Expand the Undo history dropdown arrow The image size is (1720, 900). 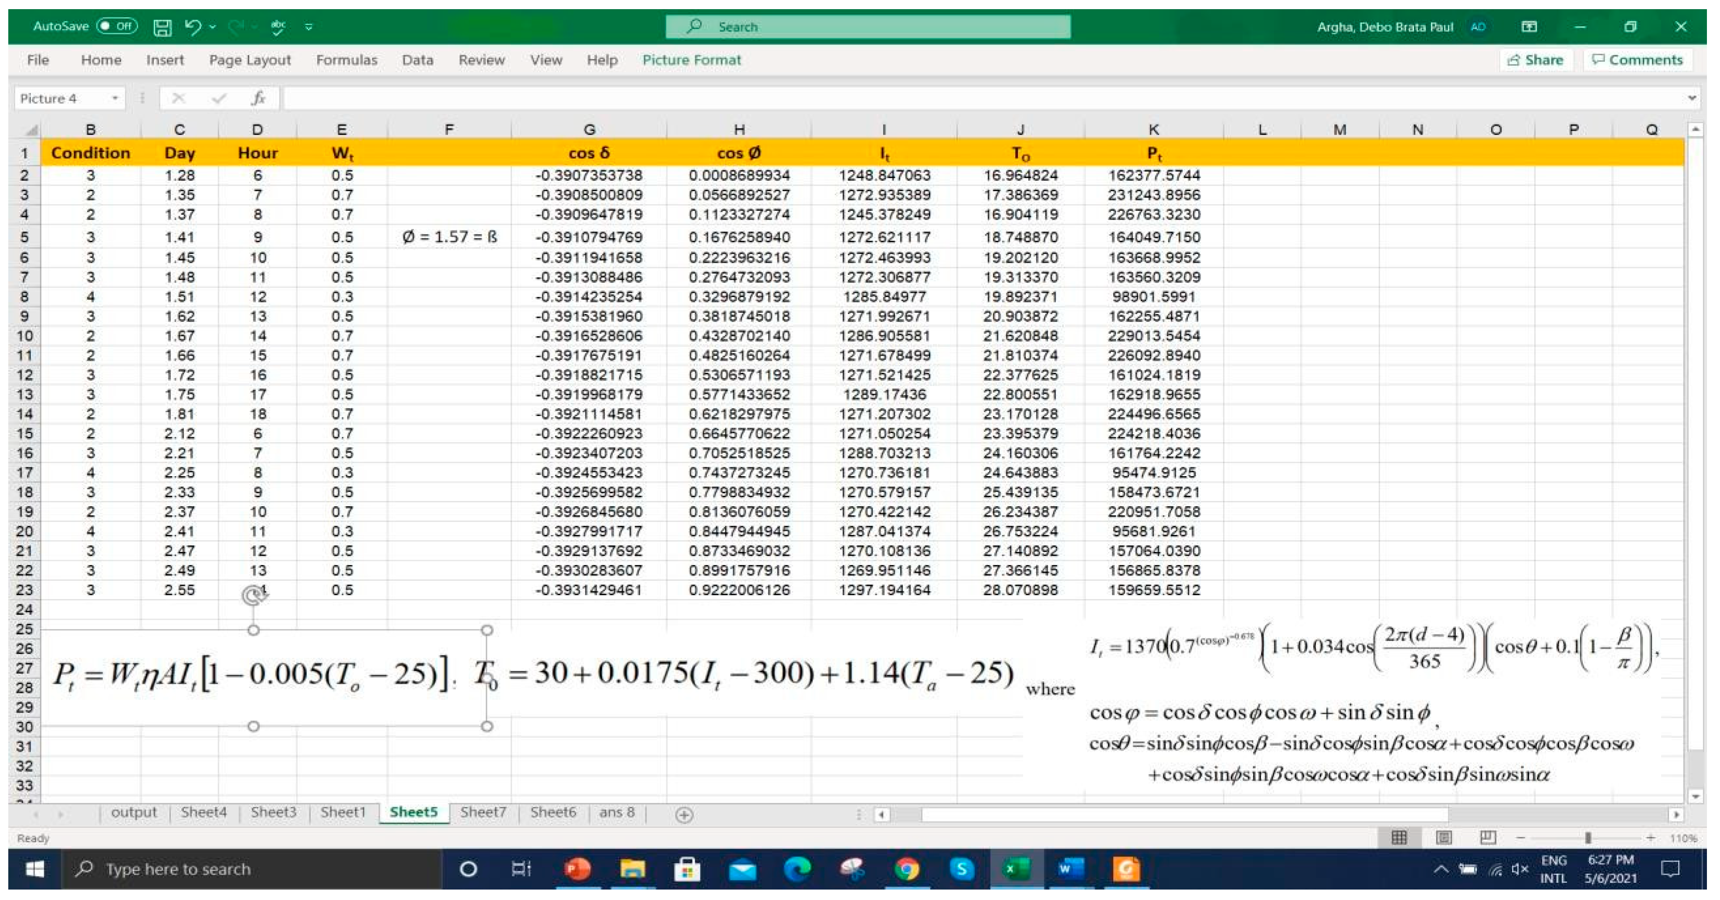(x=212, y=27)
